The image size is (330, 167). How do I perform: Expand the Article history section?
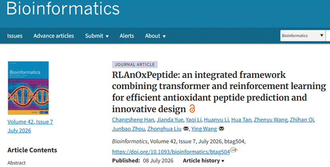tap(204, 161)
